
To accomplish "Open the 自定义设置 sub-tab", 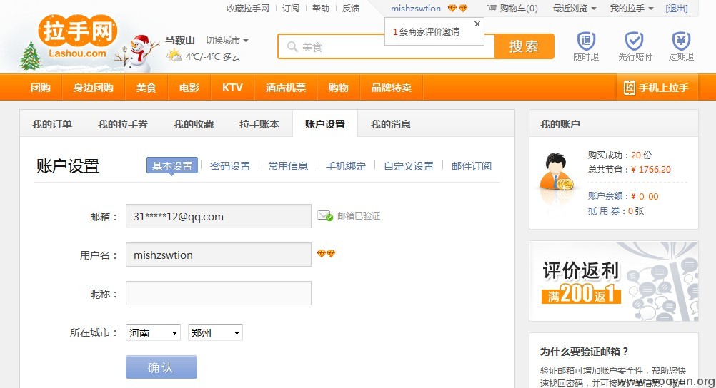I will (x=409, y=166).
